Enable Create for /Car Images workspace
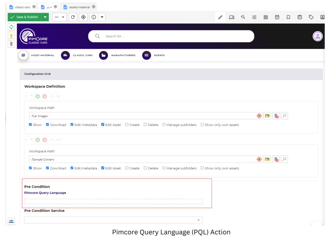 [127, 124]
